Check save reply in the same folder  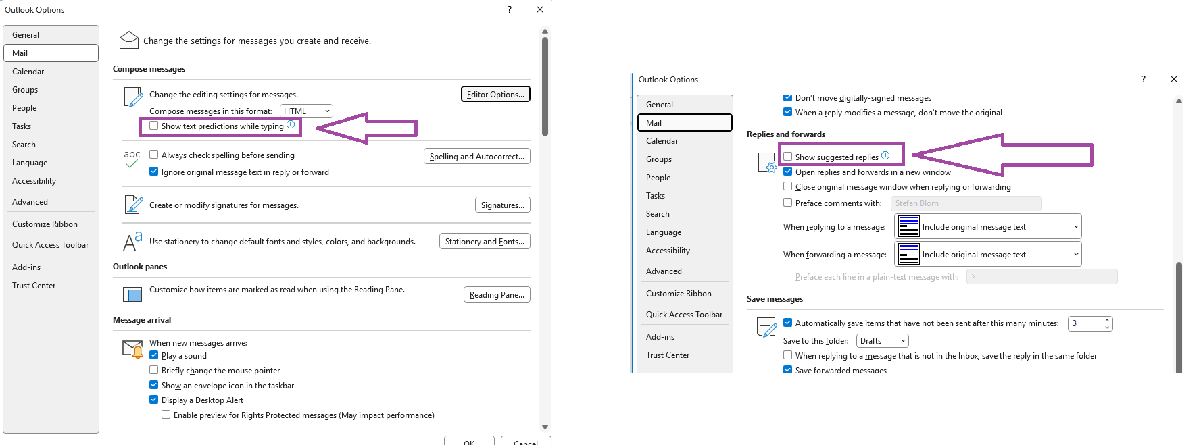pyautogui.click(x=788, y=355)
